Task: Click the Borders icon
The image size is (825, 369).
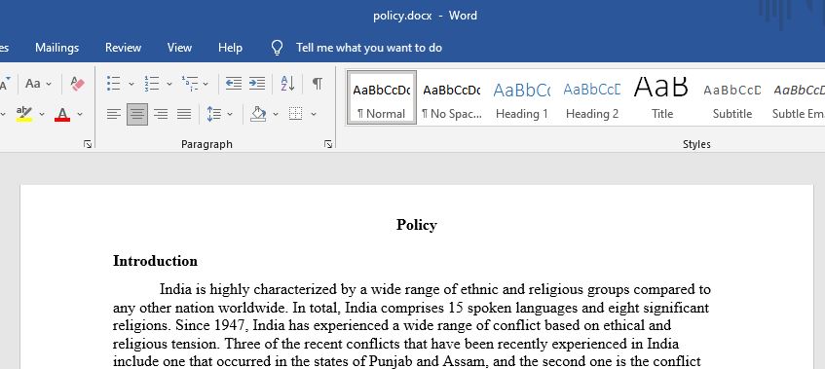Action: (x=296, y=114)
